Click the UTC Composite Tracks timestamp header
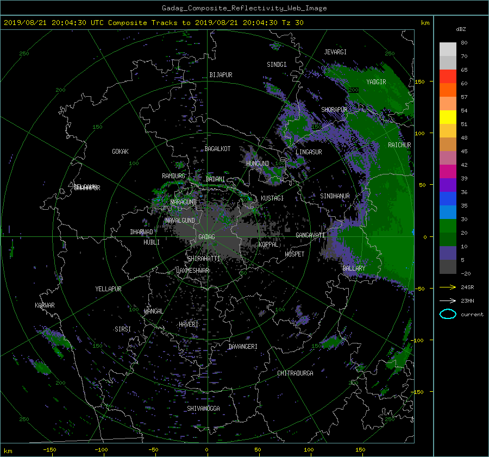The image size is (489, 457). 153,23
